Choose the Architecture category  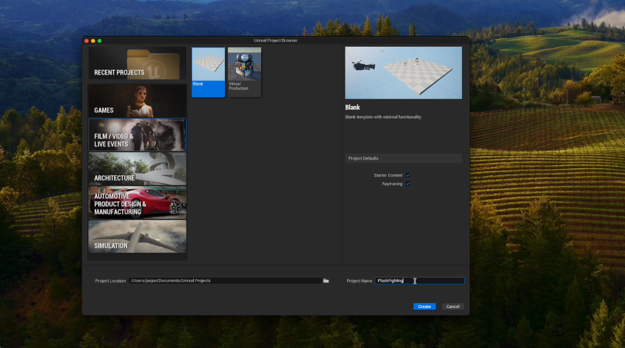coord(137,169)
